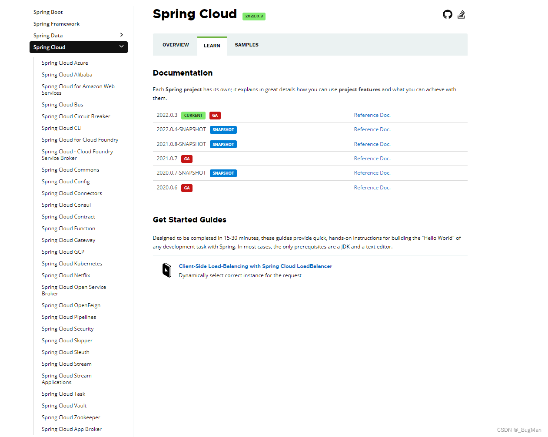Click the Get Started Guides heading

(189, 220)
